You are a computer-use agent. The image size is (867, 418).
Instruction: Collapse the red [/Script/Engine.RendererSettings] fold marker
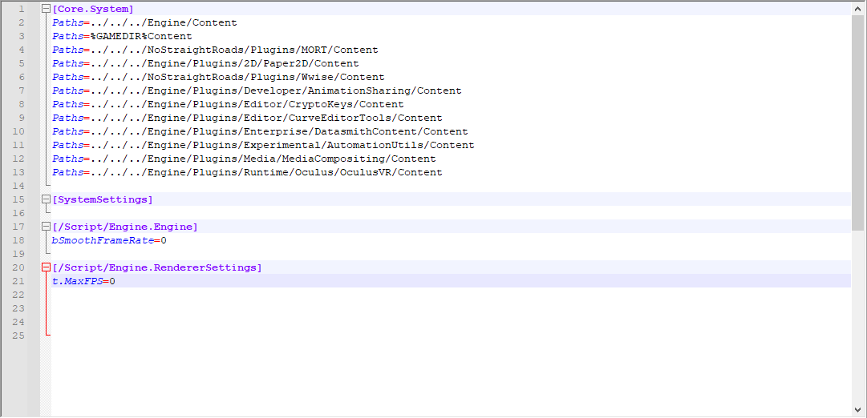tap(46, 267)
